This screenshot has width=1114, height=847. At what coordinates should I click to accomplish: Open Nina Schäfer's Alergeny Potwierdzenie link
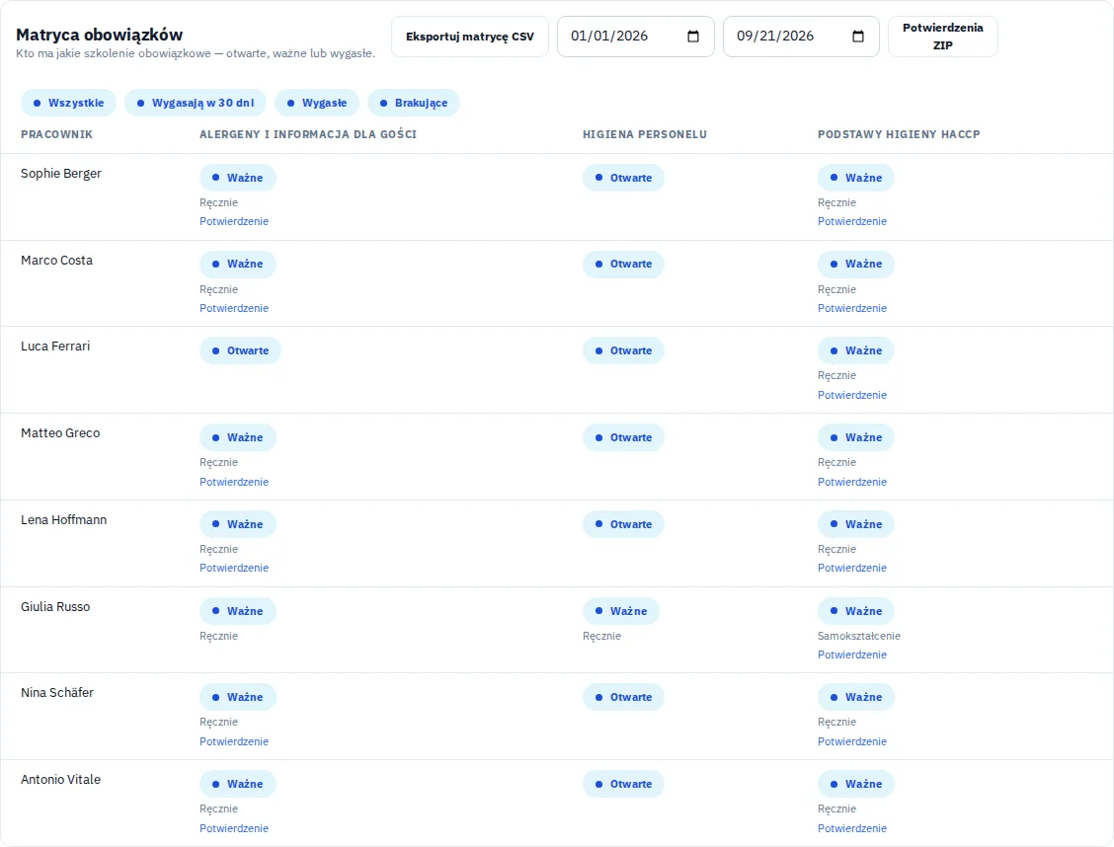(x=234, y=741)
